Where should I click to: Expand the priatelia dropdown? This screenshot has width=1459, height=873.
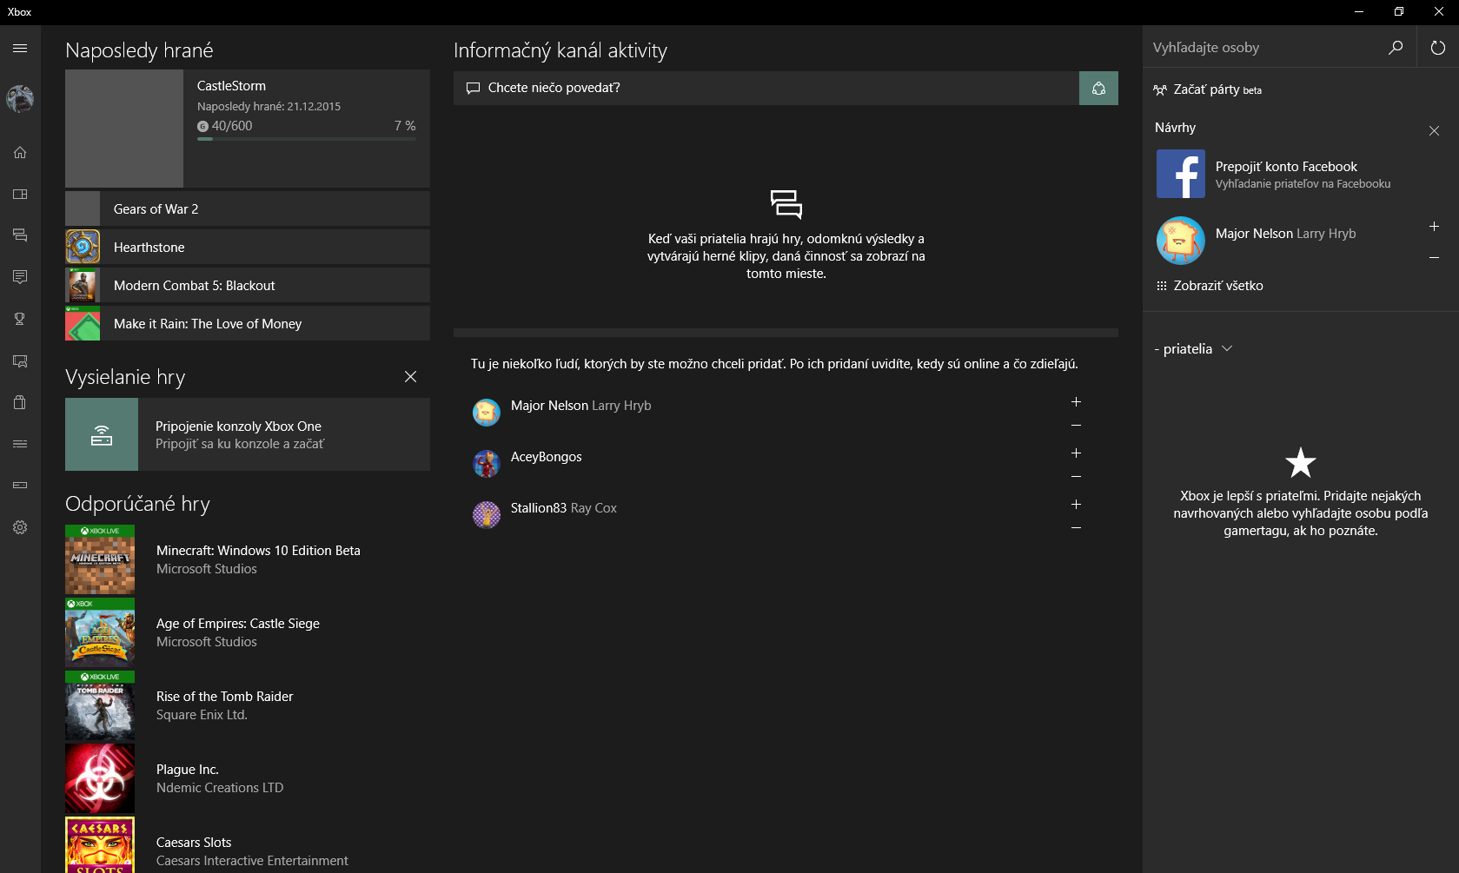(1193, 348)
